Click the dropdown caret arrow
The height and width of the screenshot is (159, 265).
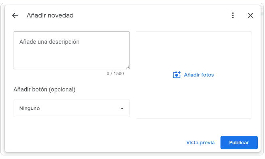122,109
